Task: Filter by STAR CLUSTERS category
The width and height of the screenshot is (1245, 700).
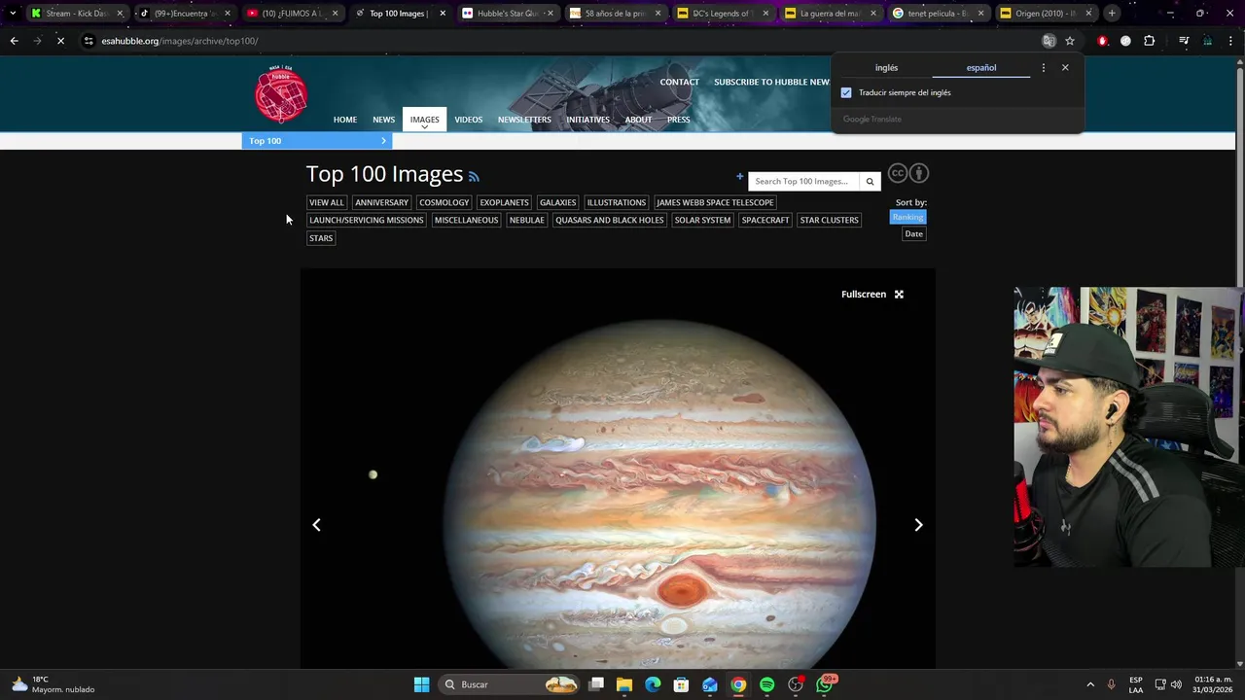Action: click(829, 220)
